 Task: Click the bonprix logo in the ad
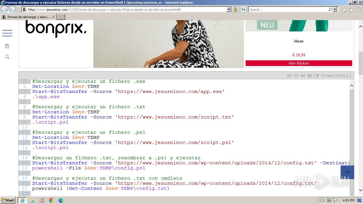click(56, 29)
